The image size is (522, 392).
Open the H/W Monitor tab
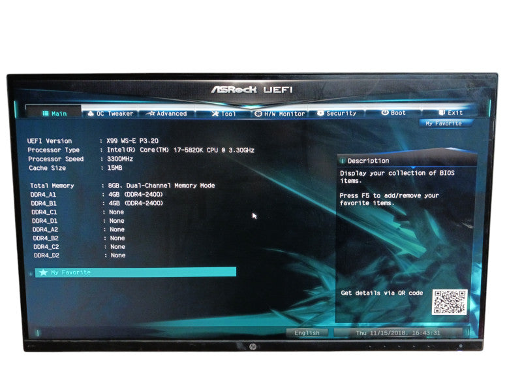pyautogui.click(x=280, y=114)
